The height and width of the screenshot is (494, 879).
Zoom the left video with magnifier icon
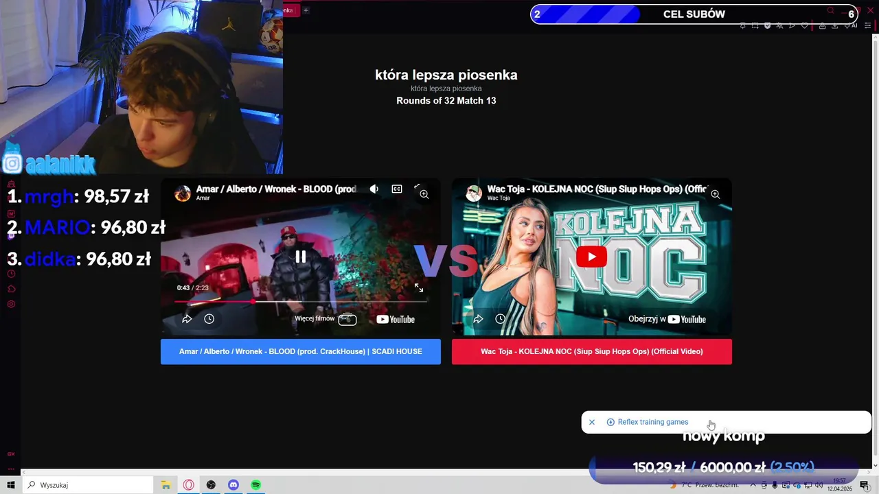click(x=424, y=194)
